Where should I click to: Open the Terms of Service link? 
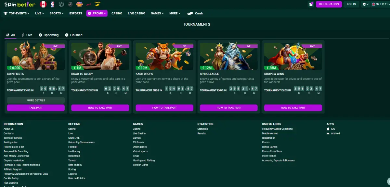coord(13,138)
